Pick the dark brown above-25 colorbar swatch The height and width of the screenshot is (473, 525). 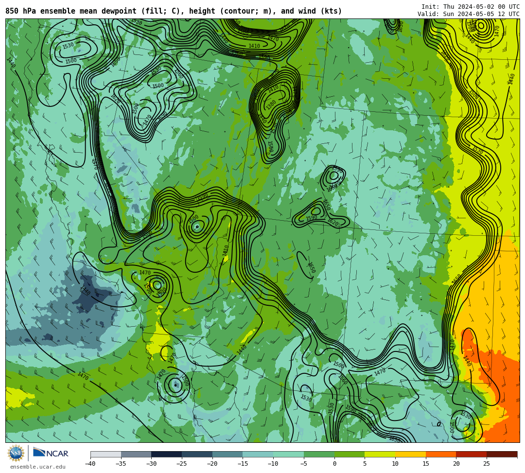click(502, 454)
